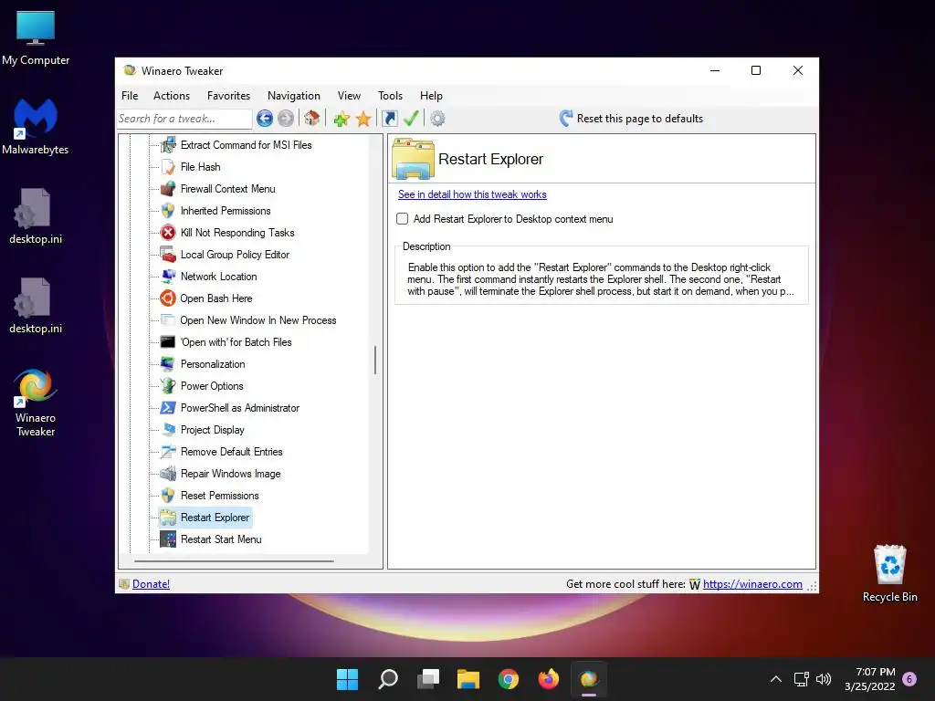The width and height of the screenshot is (935, 701).
Task: Open favorites with the orange star icon
Action: pyautogui.click(x=363, y=119)
